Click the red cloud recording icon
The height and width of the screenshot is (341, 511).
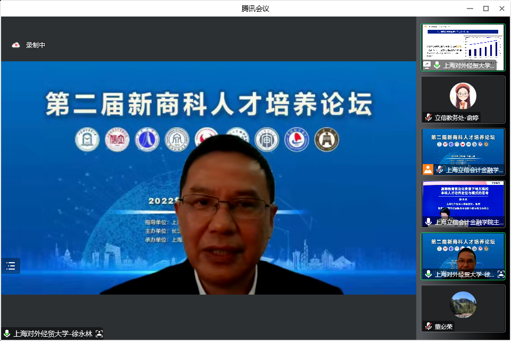(16, 45)
